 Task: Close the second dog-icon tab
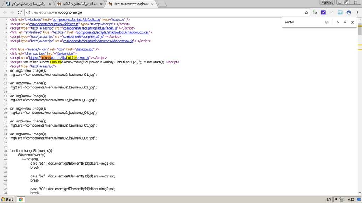[101, 4]
